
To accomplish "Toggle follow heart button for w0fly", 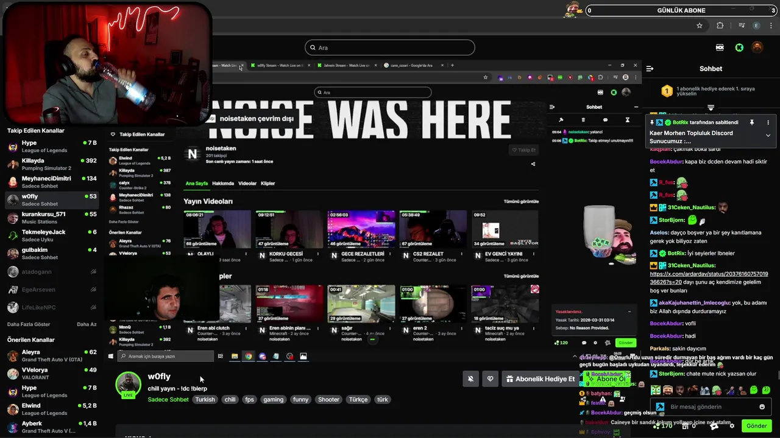I will 491,379.
